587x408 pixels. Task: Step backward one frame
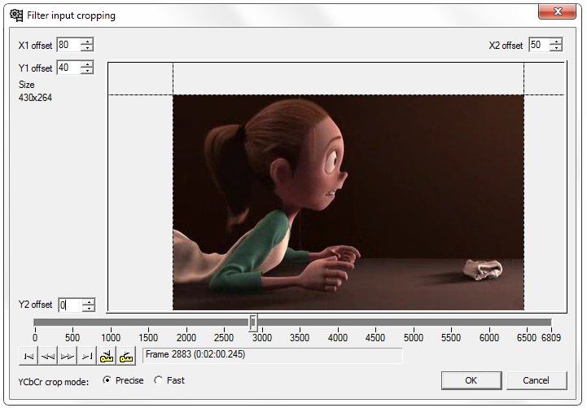click(x=48, y=356)
